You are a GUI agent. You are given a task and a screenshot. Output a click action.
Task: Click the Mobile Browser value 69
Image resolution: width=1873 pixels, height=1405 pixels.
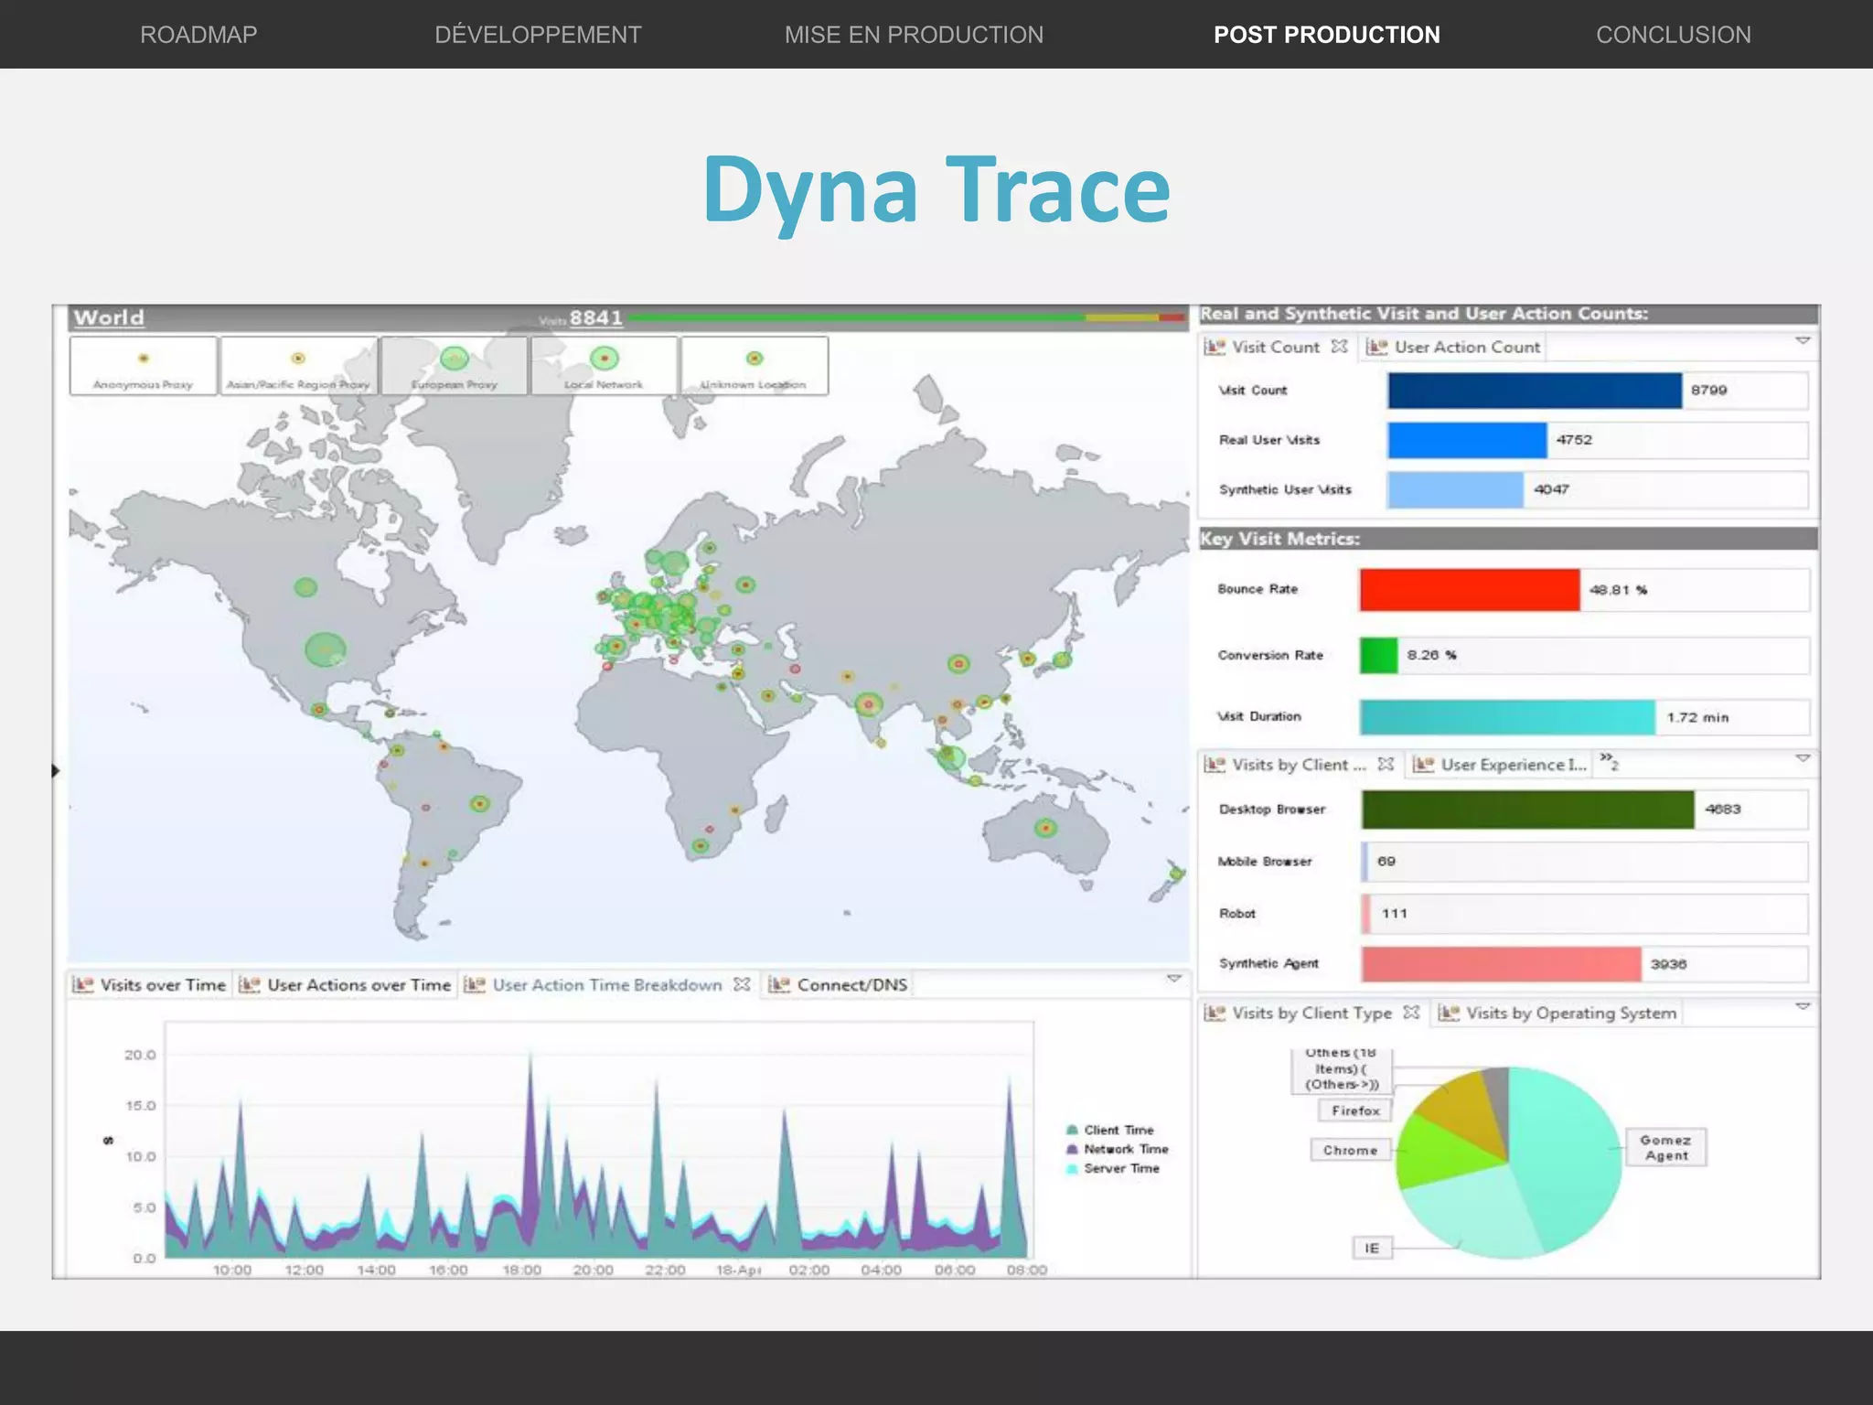coord(1386,861)
